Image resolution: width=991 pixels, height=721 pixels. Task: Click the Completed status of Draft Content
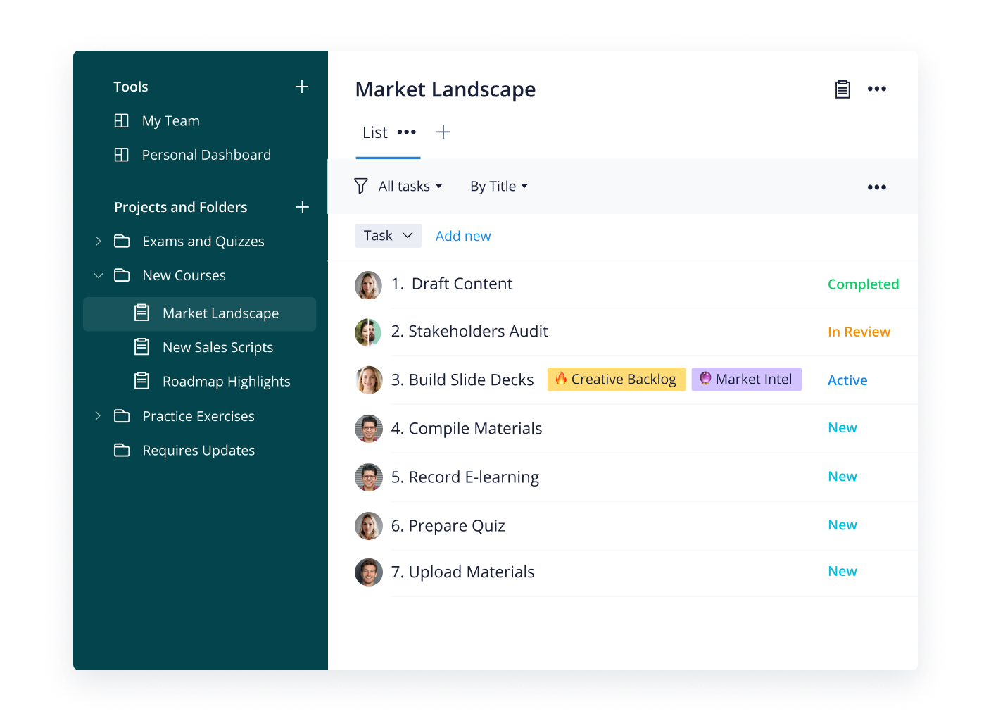point(863,284)
